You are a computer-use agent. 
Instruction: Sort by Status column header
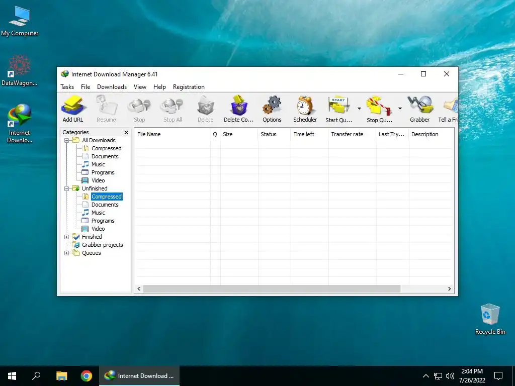click(x=274, y=134)
